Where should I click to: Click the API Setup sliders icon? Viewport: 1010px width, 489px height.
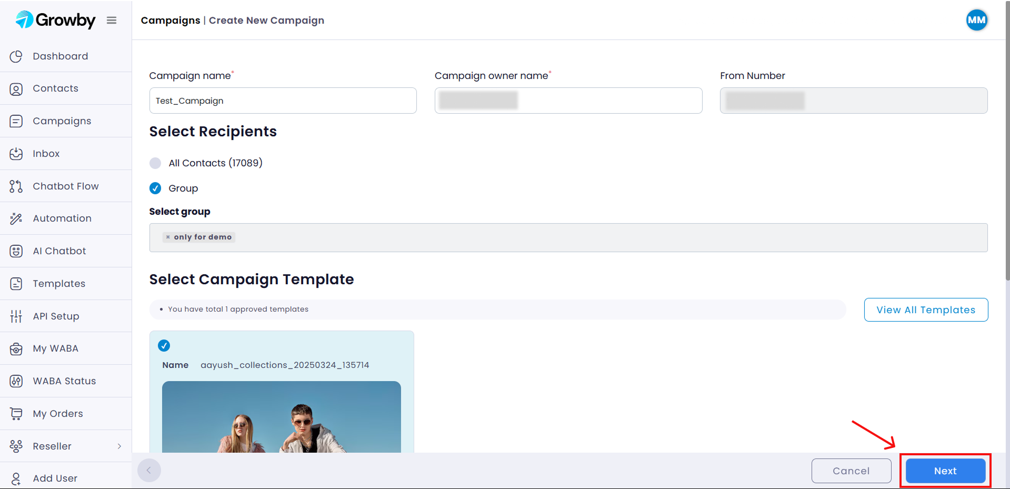pos(16,316)
